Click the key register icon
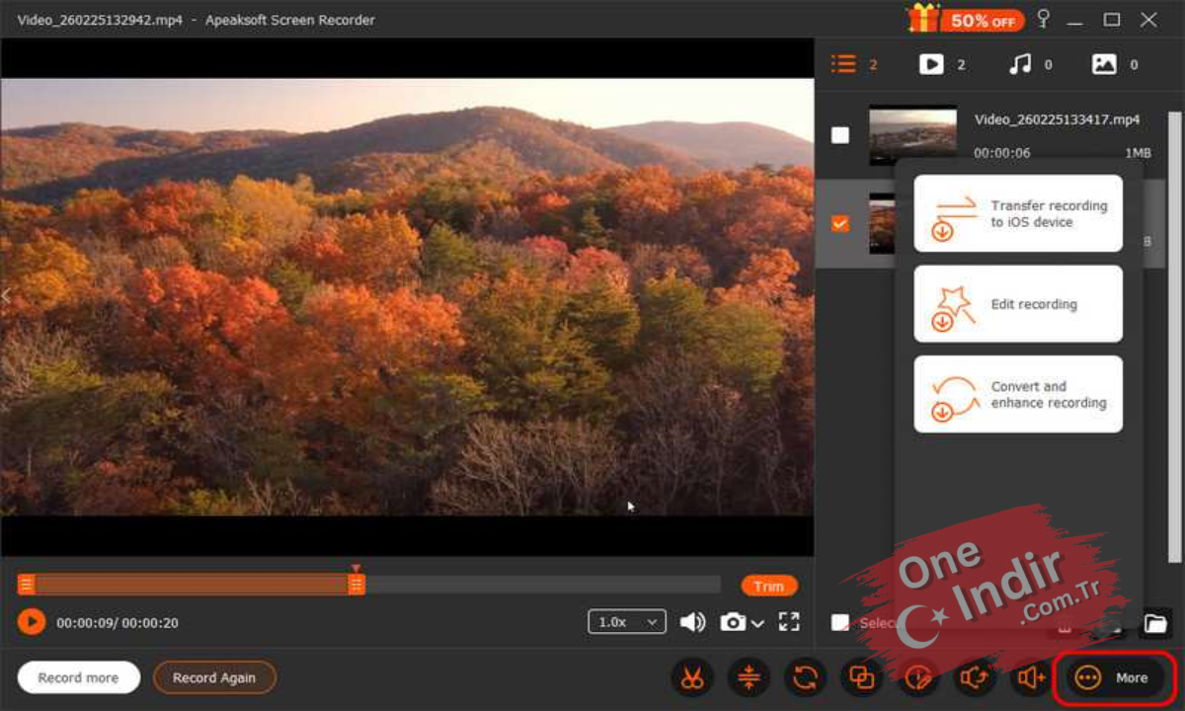This screenshot has width=1185, height=711. click(x=1044, y=19)
